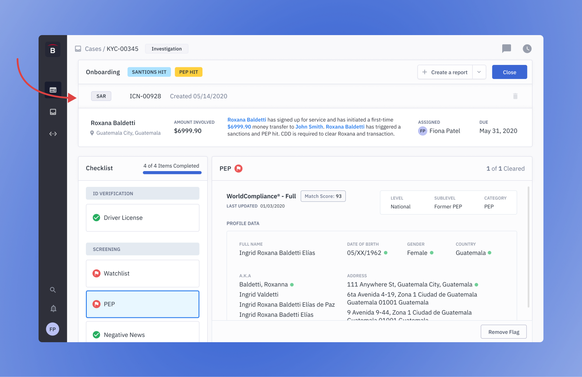Click the B logo in sidebar
Viewport: 582px width, 377px height.
pos(53,50)
